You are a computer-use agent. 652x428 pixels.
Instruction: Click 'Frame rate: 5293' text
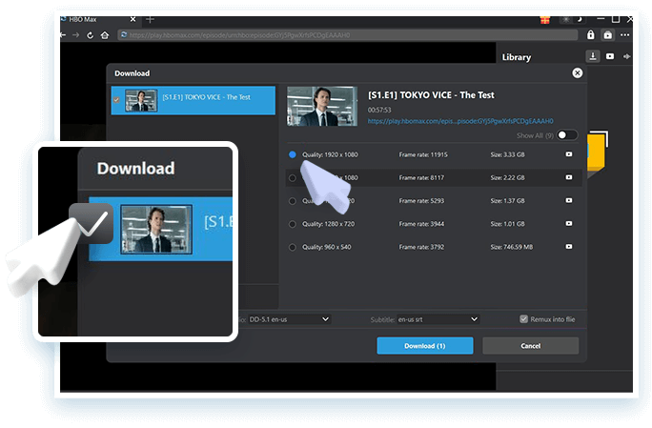421,201
